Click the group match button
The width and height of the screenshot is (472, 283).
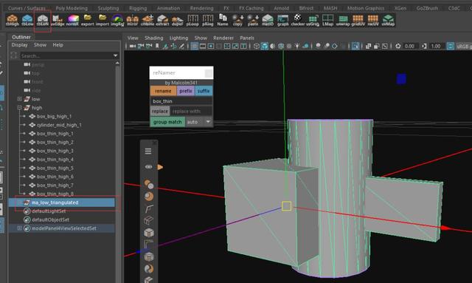point(167,122)
